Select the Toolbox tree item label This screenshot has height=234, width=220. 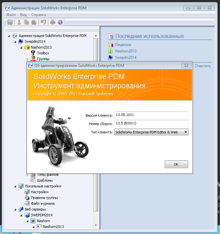pos(43,53)
